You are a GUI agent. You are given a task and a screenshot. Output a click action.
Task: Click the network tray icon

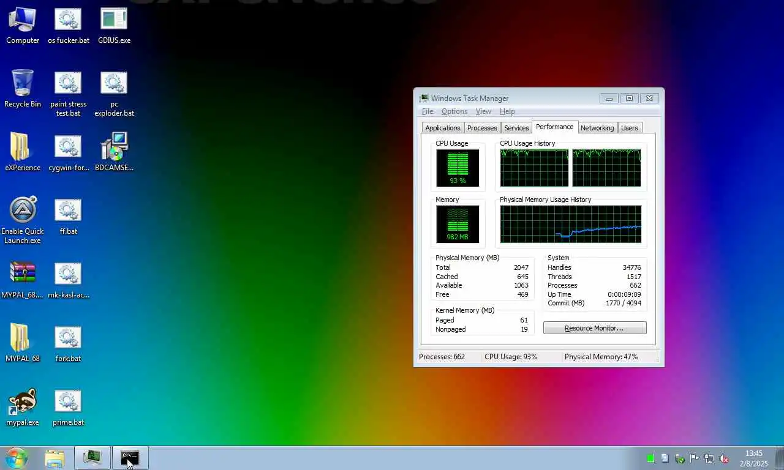[x=709, y=458]
